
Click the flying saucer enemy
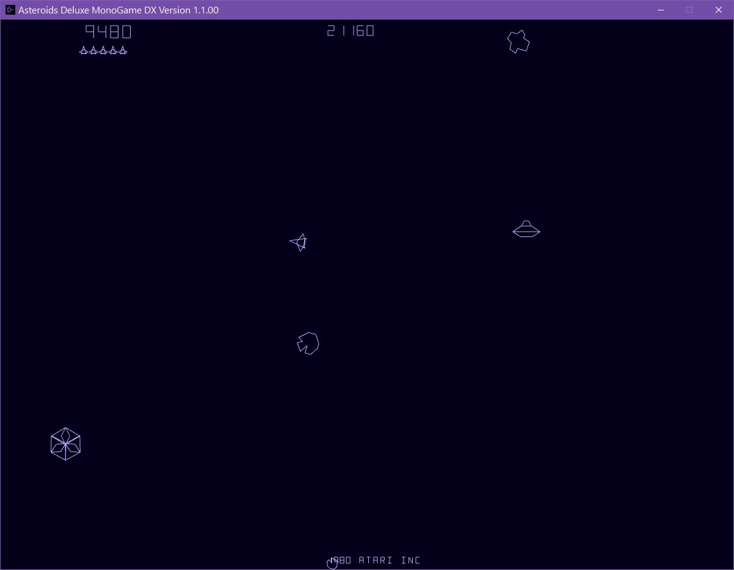526,229
